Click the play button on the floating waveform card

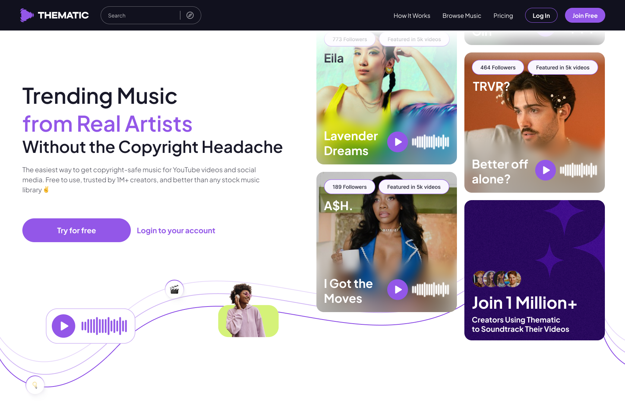[x=64, y=326]
